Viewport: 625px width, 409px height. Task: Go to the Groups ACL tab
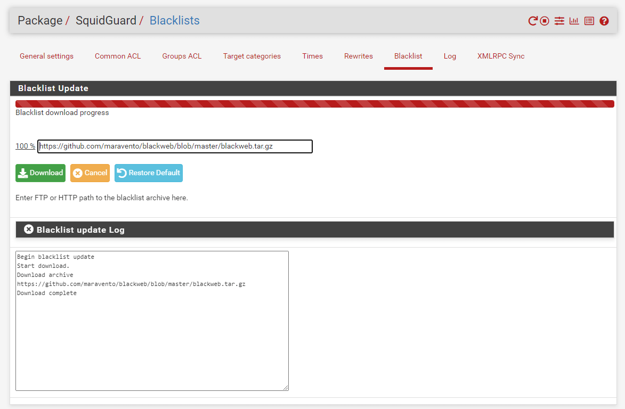click(182, 56)
